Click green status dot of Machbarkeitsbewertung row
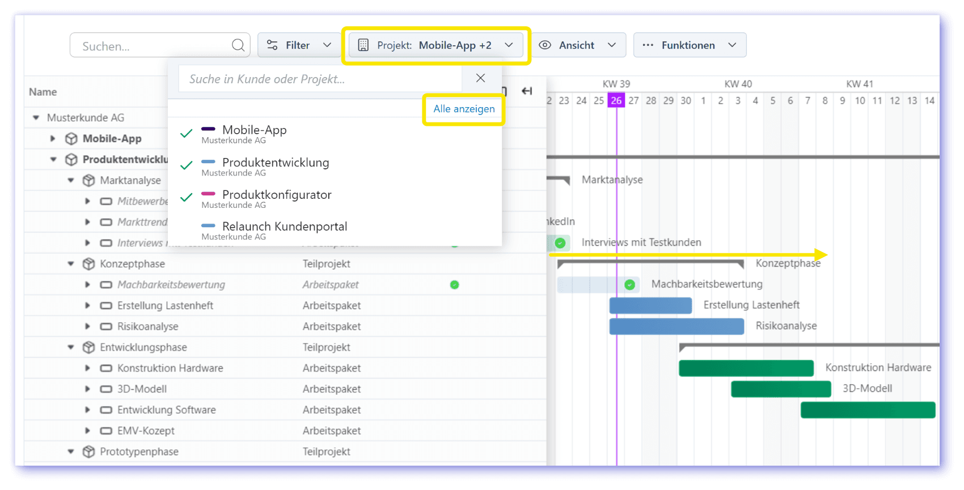964x490 pixels. [454, 285]
